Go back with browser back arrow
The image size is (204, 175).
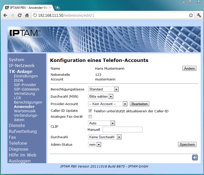pyautogui.click(x=5, y=15)
